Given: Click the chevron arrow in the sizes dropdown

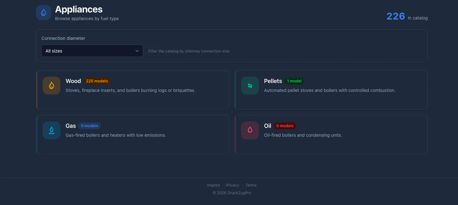Looking at the screenshot, I should (x=137, y=51).
